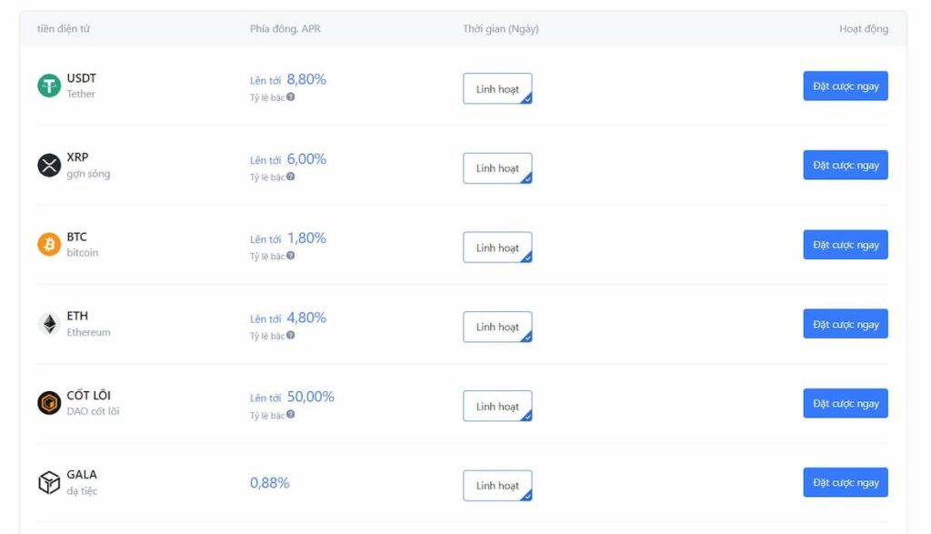
Task: Click the 50,00% APR value for CỐT LÕI
Action: pyautogui.click(x=309, y=397)
